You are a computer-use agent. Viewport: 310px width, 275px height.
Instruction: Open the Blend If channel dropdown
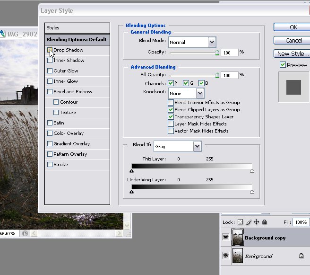point(197,147)
